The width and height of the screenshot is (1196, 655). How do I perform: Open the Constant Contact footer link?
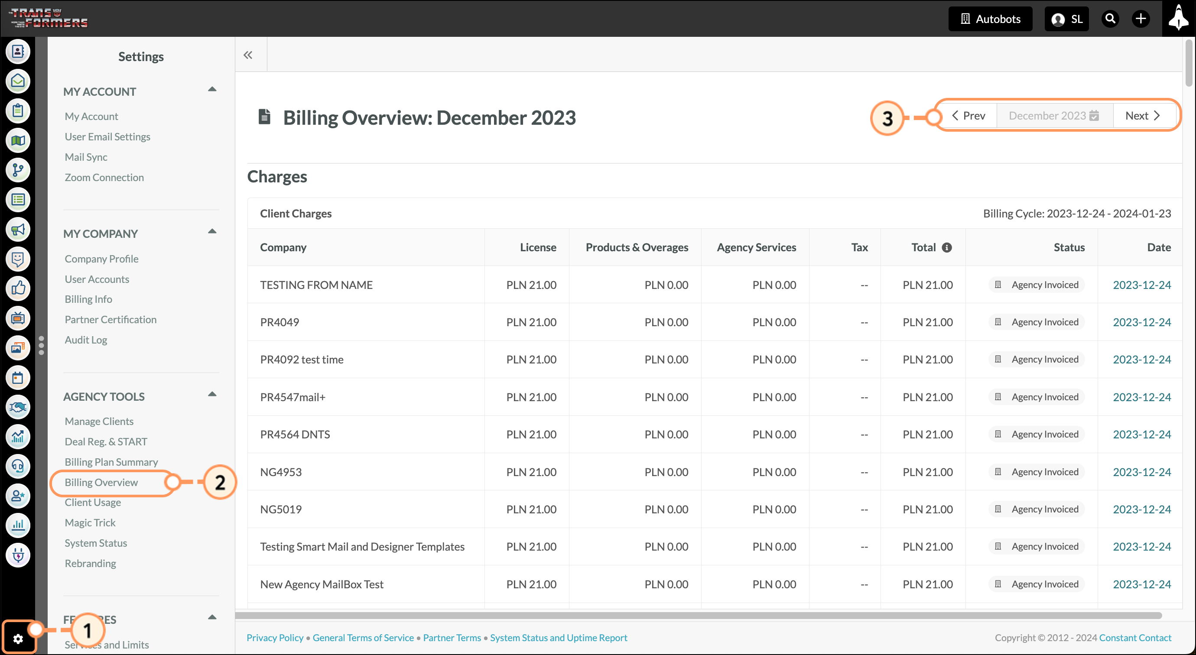pos(1135,638)
